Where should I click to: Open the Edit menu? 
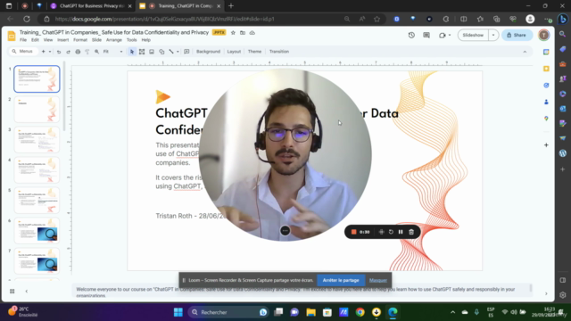[35, 40]
